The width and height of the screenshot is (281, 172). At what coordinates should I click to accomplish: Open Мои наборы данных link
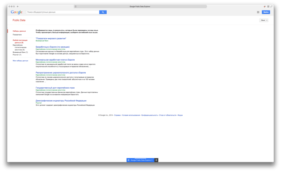(x=20, y=61)
